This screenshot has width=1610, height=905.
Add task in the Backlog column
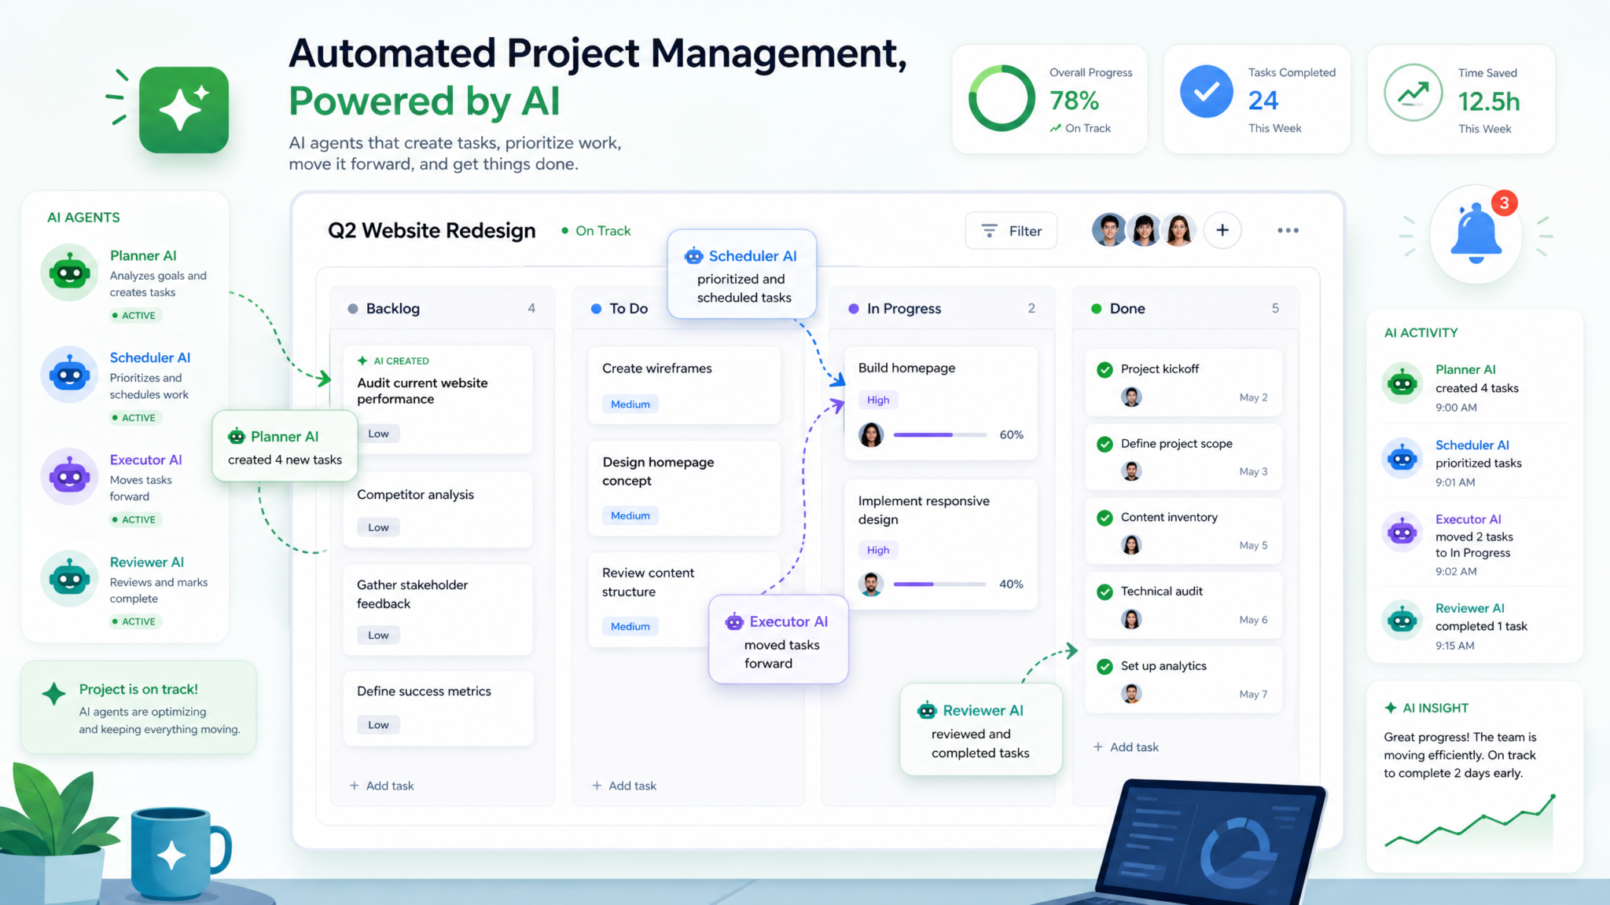click(x=382, y=786)
